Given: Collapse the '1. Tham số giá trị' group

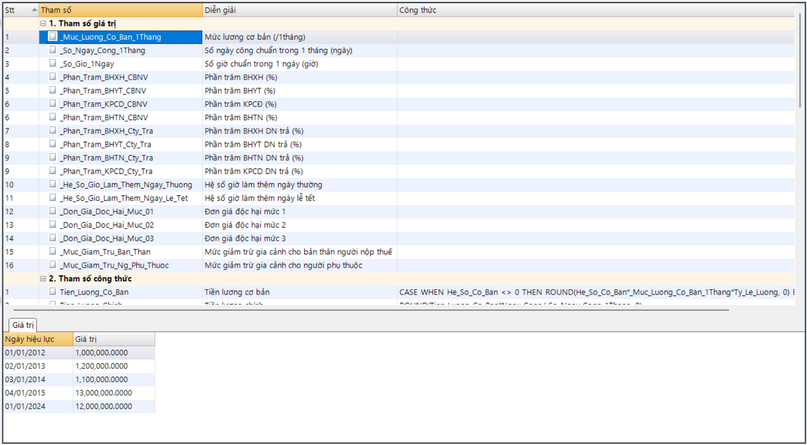Looking at the screenshot, I should pyautogui.click(x=43, y=23).
